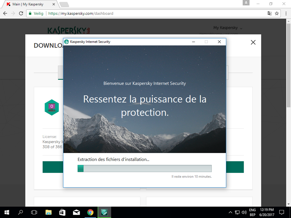The height and width of the screenshot is (218, 291).
Task: Bookmark this page with the star icon
Action: 277,13
